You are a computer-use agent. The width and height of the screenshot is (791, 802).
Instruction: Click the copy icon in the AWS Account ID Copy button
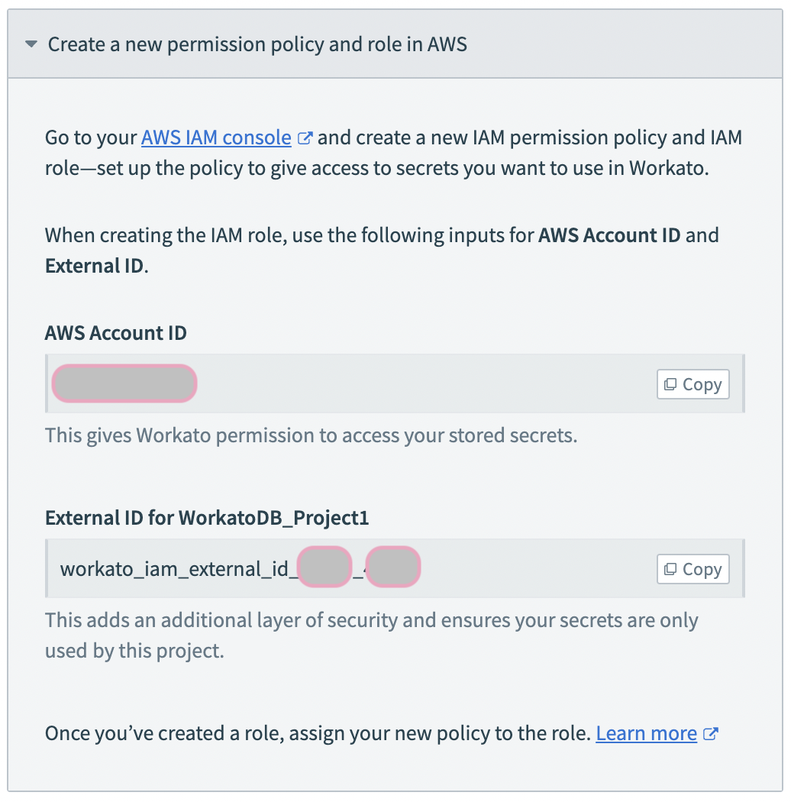[x=672, y=383]
